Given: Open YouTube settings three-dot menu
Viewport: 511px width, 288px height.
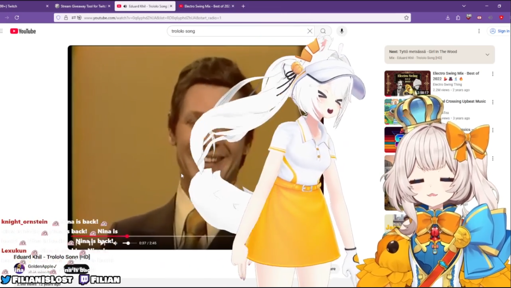Looking at the screenshot, I should (479, 31).
